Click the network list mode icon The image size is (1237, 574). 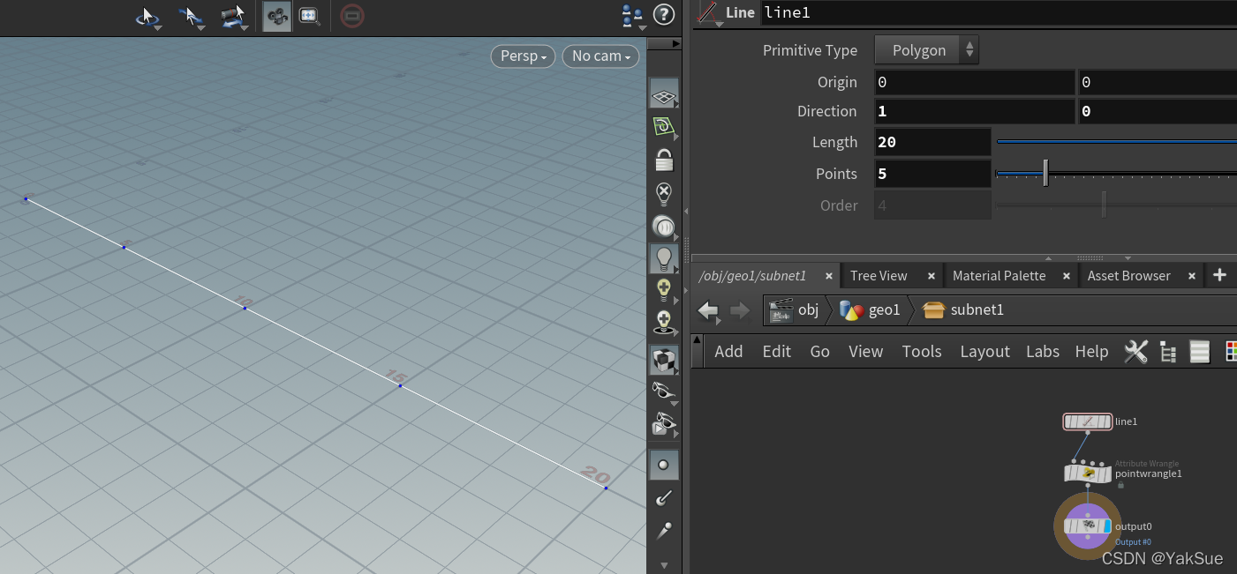coord(1199,352)
